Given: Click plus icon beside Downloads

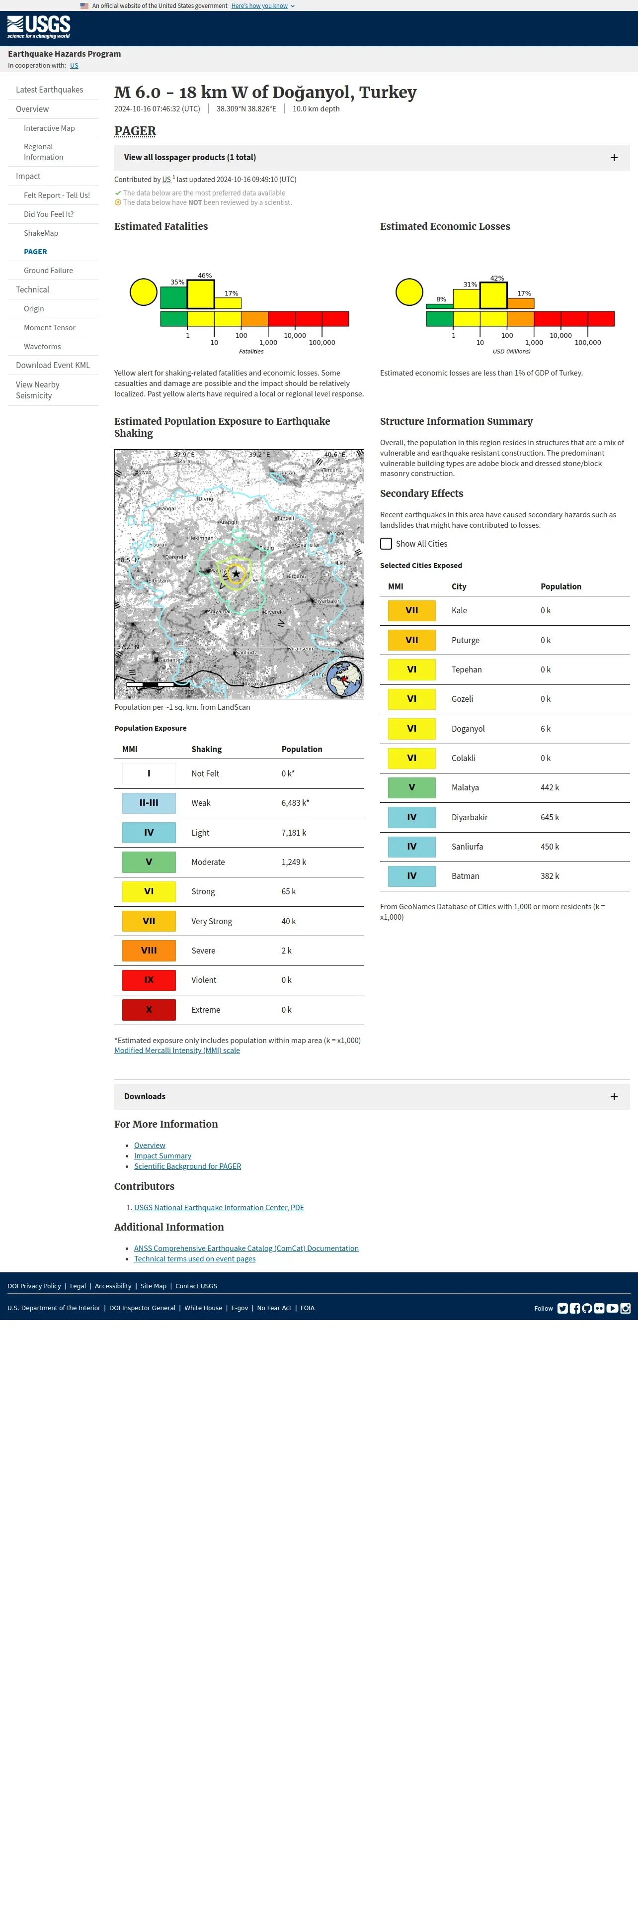Looking at the screenshot, I should click(x=614, y=1096).
